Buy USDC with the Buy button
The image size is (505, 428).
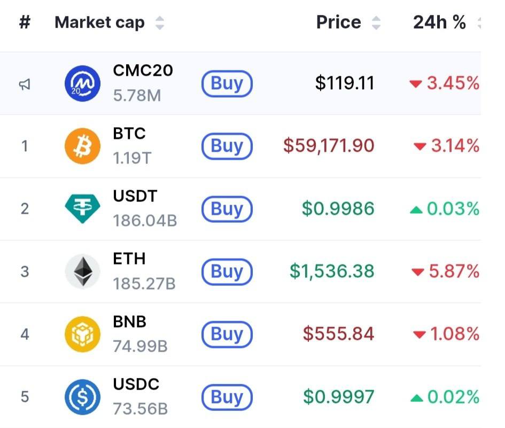pos(227,397)
